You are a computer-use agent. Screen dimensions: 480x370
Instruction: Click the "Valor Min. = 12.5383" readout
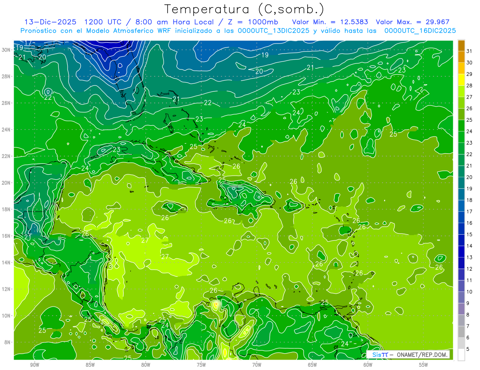[x=330, y=22]
